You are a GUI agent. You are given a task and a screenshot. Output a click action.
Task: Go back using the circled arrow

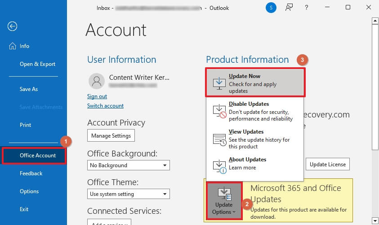(12, 26)
